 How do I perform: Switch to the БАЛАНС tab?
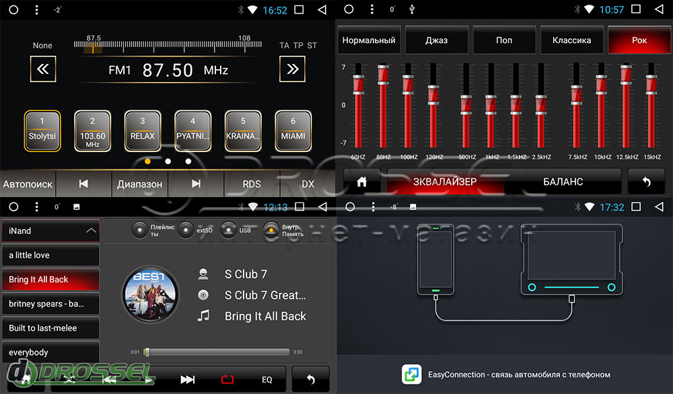563,182
